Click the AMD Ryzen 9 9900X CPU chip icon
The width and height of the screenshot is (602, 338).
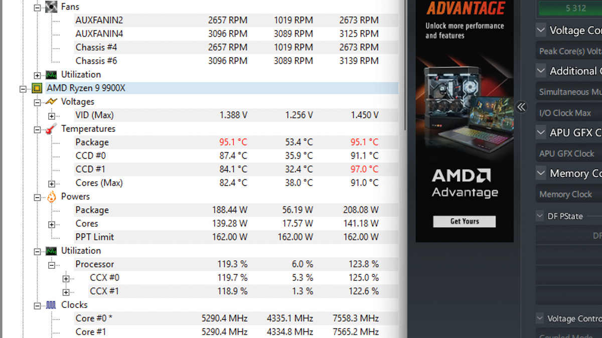tap(37, 88)
